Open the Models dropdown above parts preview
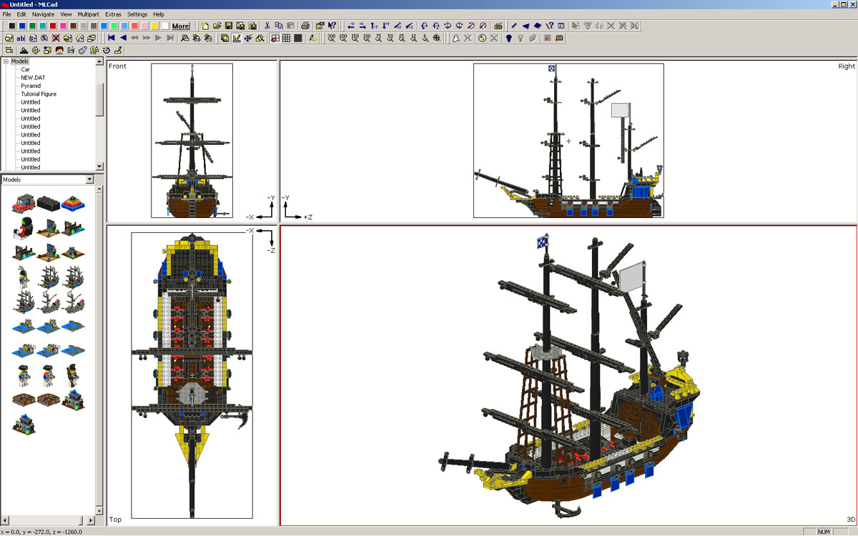 89,179
